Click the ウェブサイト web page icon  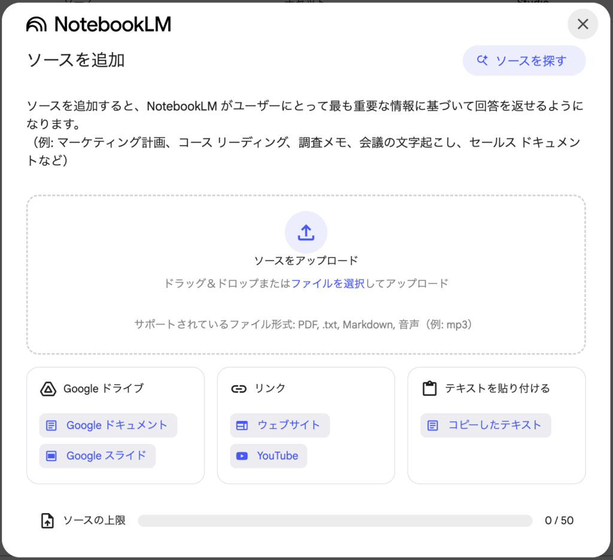[242, 425]
